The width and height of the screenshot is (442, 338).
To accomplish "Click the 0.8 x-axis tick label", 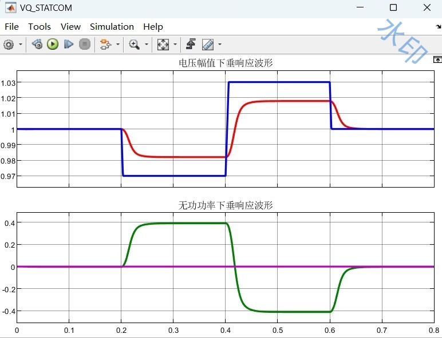I will point(434,330).
